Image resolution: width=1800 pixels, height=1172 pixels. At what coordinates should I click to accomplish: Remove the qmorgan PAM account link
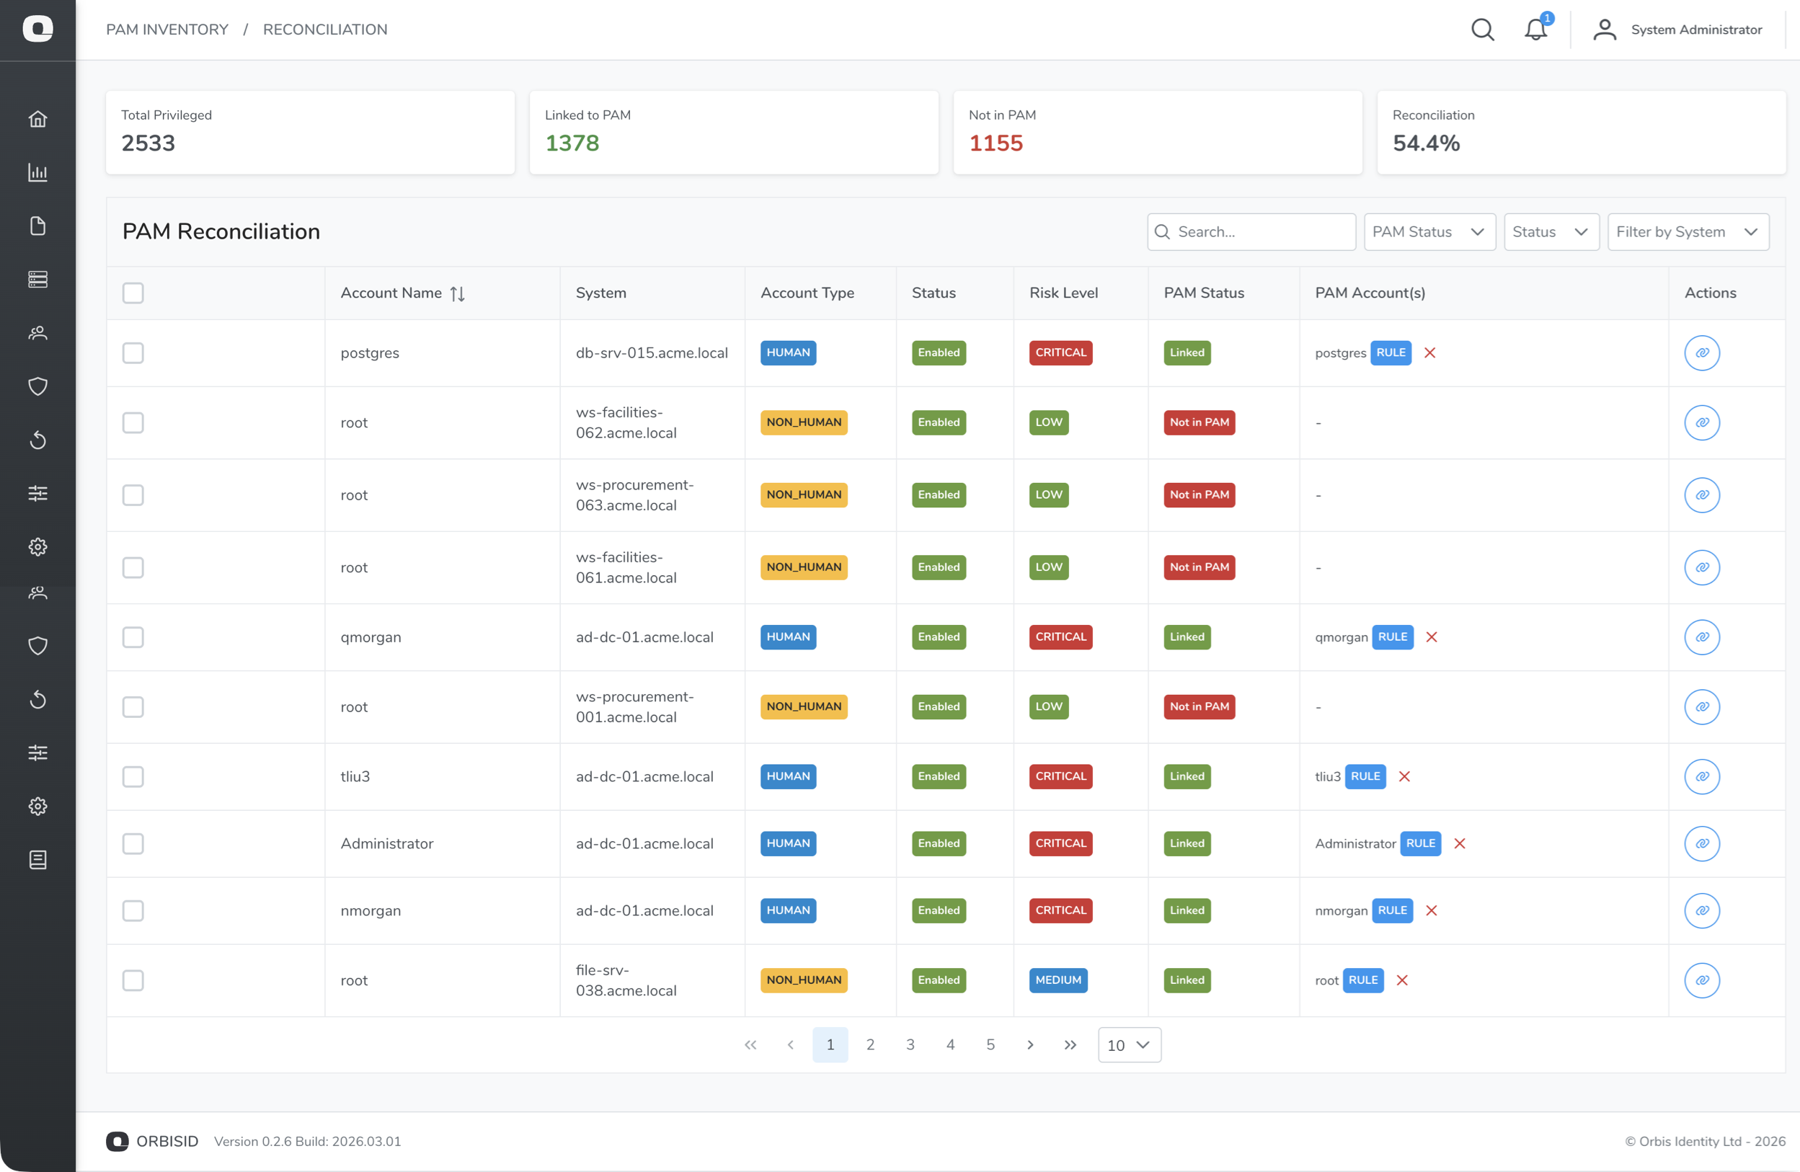pos(1432,637)
